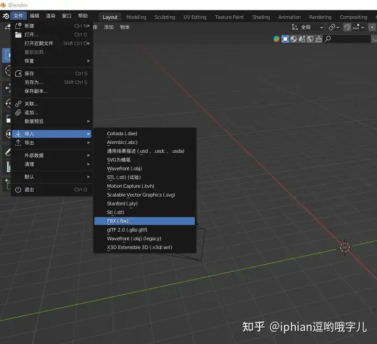Screen dimensions: 377x344
Task: Open the 文件 menu
Action: point(18,16)
